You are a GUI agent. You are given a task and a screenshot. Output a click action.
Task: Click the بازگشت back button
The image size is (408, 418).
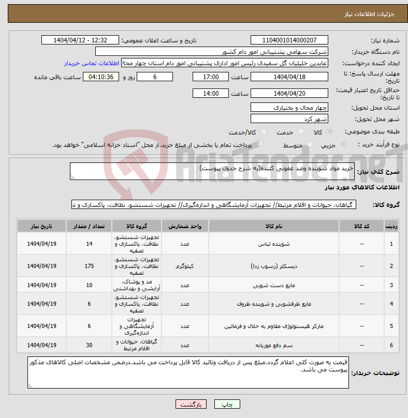coord(191,404)
